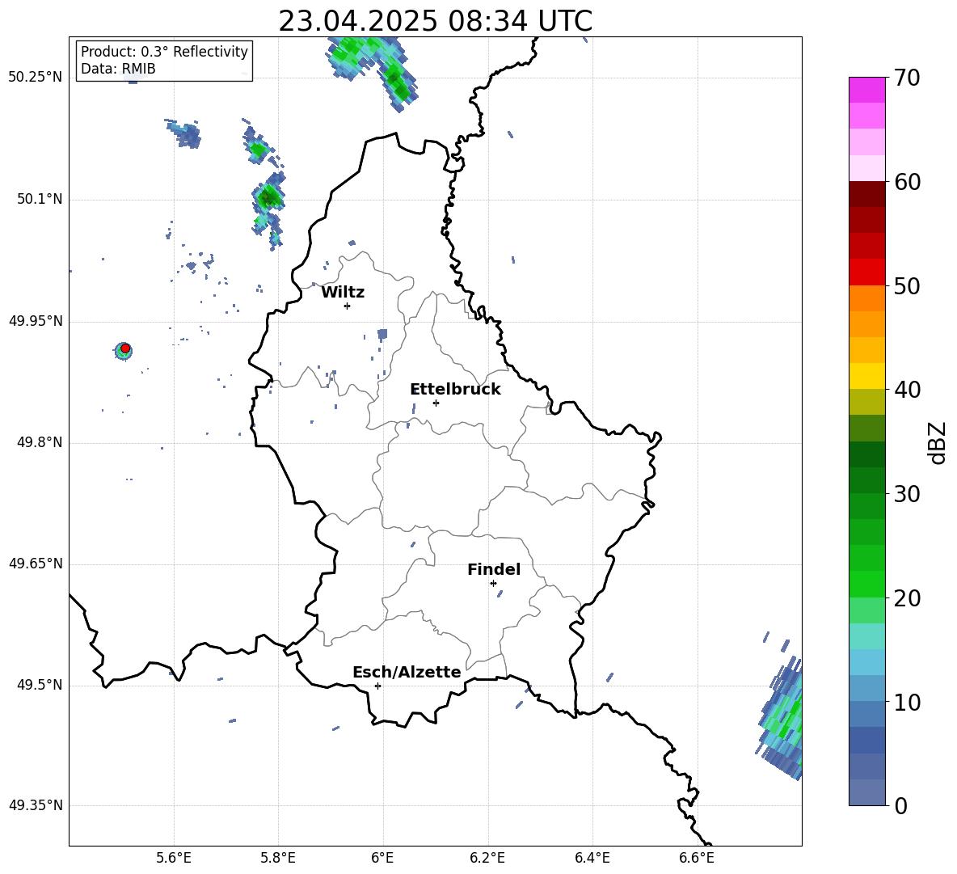This screenshot has height=874, width=957.
Task: Click the red dot marker near 49.92°N
Action: coord(125,348)
